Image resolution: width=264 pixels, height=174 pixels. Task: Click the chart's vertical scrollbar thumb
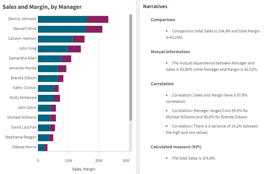(x=131, y=67)
